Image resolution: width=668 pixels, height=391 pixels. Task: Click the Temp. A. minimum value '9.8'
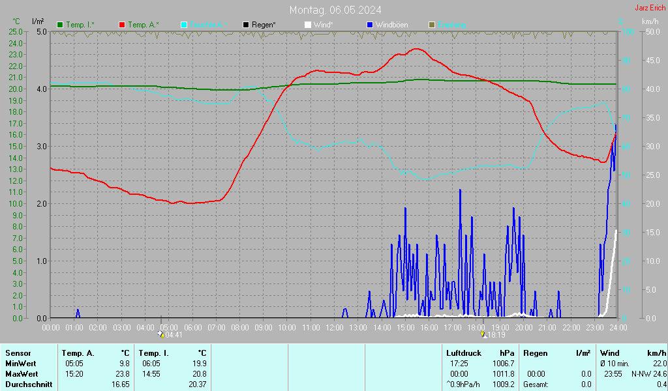pyautogui.click(x=125, y=364)
